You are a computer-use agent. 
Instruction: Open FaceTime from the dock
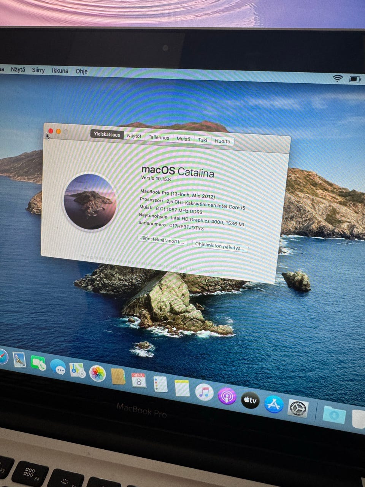pos(38,363)
